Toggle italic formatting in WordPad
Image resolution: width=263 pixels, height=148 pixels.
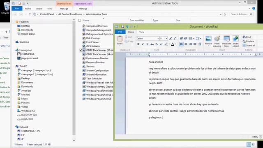click(x=143, y=44)
